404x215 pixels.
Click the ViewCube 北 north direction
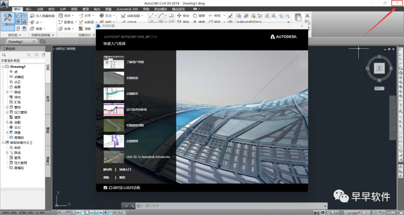pos(379,56)
